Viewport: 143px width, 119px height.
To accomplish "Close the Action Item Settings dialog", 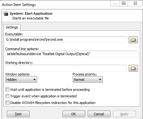I will tap(135, 3).
